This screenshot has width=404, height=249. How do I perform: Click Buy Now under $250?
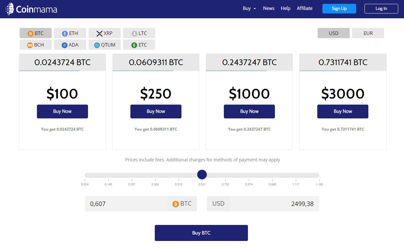(156, 111)
